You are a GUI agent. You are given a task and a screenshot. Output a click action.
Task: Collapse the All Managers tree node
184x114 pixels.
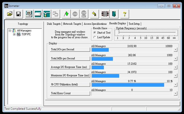pyautogui.click(x=10, y=31)
